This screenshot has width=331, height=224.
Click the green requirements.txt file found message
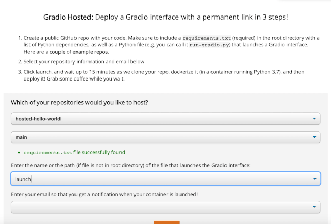(74, 152)
